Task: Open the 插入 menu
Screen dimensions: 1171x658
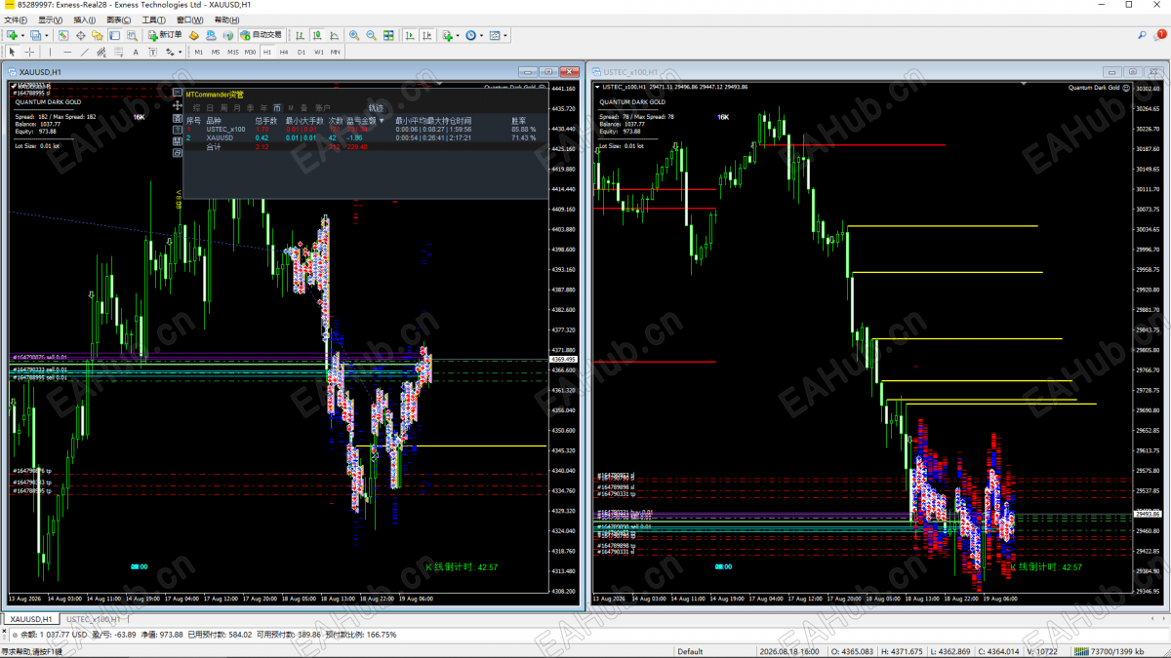Action: tap(84, 19)
